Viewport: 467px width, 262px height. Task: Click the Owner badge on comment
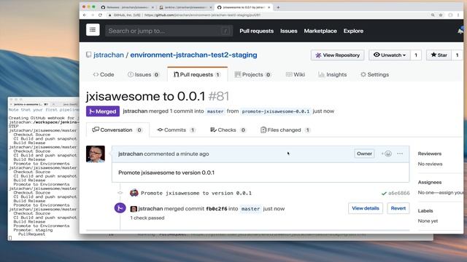click(x=364, y=154)
